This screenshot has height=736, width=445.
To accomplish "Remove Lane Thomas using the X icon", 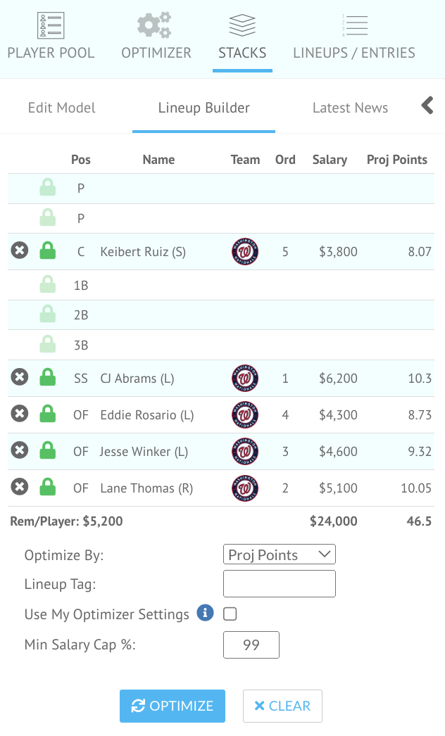I will pyautogui.click(x=19, y=488).
